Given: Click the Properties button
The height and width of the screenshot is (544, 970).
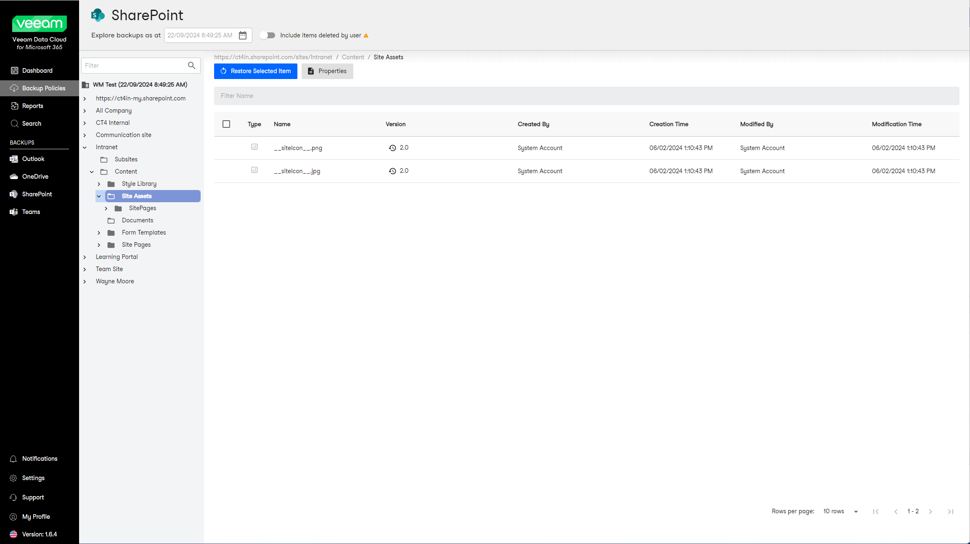Looking at the screenshot, I should click(x=327, y=71).
